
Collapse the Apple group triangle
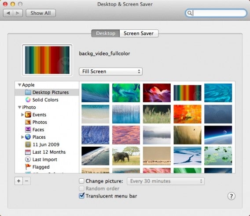[19, 85]
